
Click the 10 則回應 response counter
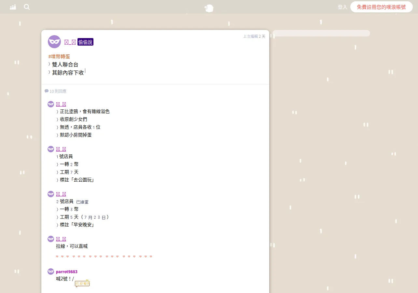click(56, 91)
